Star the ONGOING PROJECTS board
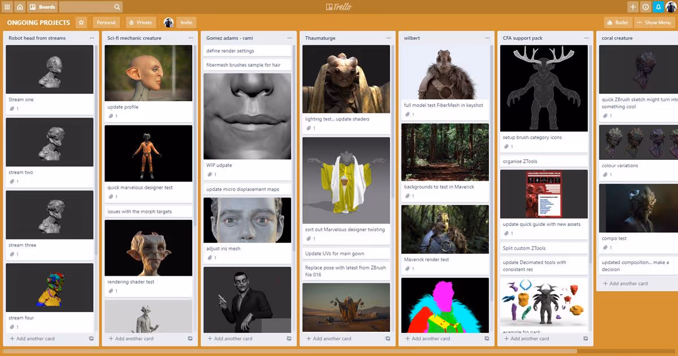The image size is (678, 356). click(81, 23)
